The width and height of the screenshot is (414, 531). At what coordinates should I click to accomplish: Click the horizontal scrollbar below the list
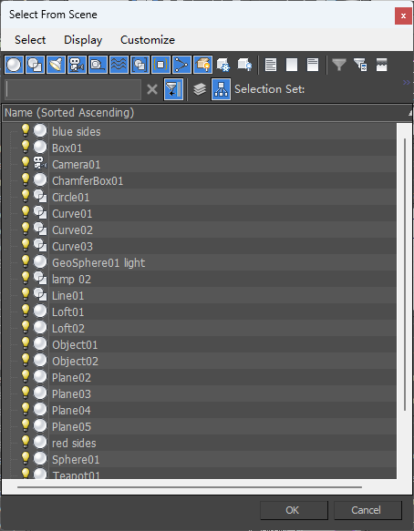190,487
